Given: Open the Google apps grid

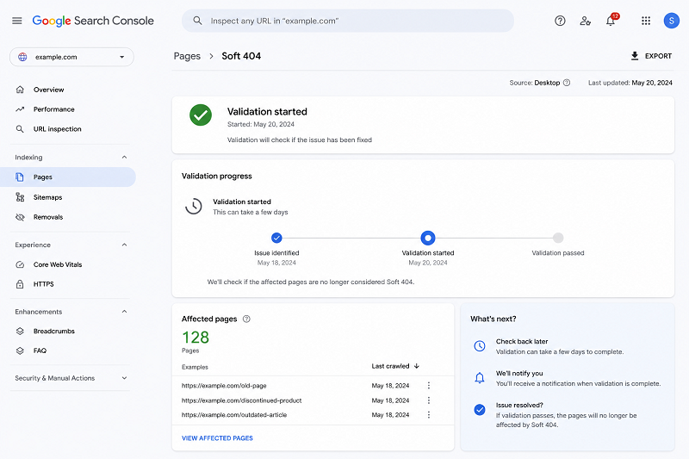Looking at the screenshot, I should coord(645,21).
